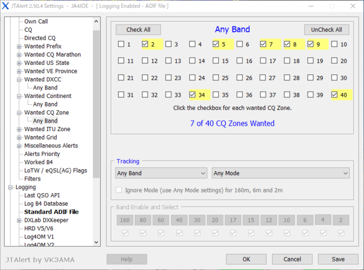This screenshot has width=364, height=270.
Task: Collapse the Logging tree section
Action: tap(10, 187)
